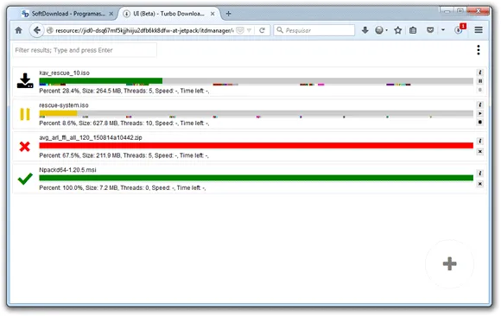Click the reader shield icon in the address bar
Image resolution: width=501 pixels, height=316 pixels.
click(x=240, y=30)
